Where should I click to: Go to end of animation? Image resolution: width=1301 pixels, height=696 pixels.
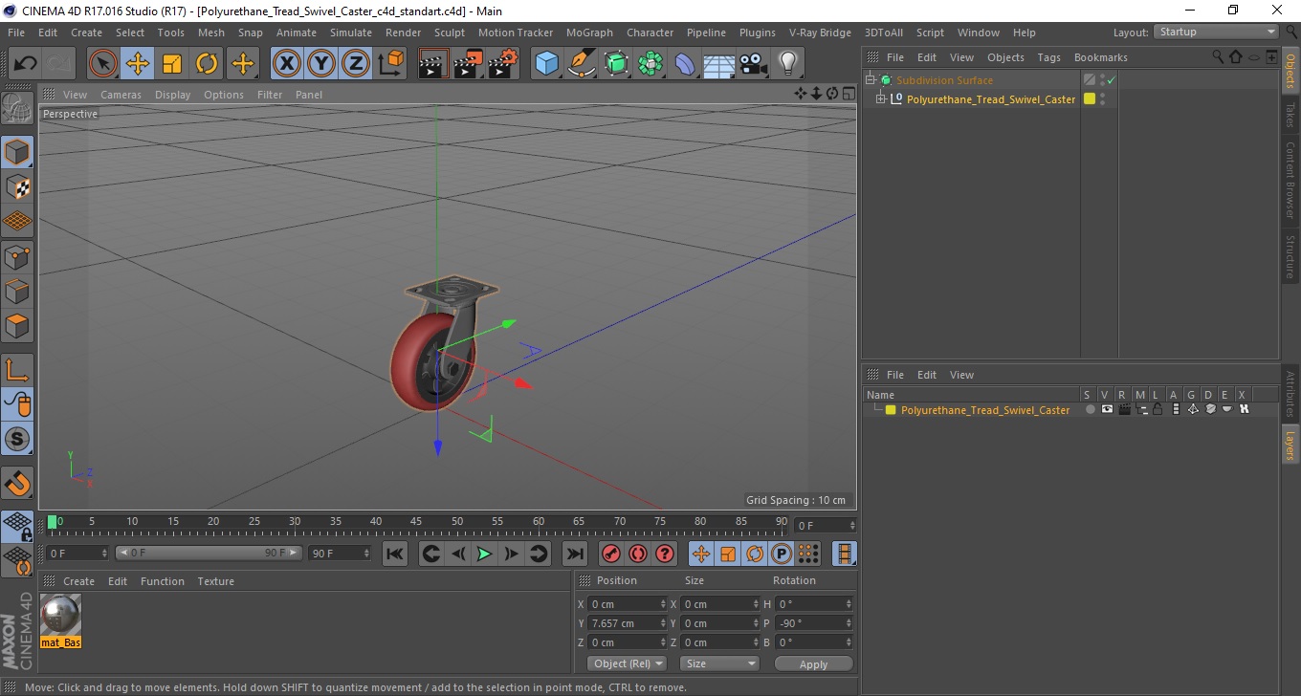[574, 554]
